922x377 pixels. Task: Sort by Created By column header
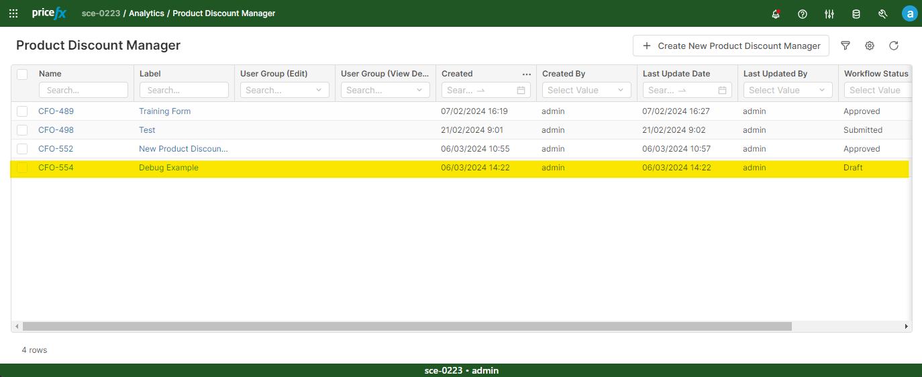click(x=564, y=74)
